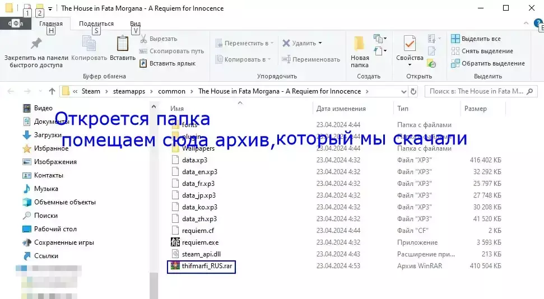Open the Quick Access Toolbar customize arrow
The image size is (544, 299).
(50, 8)
